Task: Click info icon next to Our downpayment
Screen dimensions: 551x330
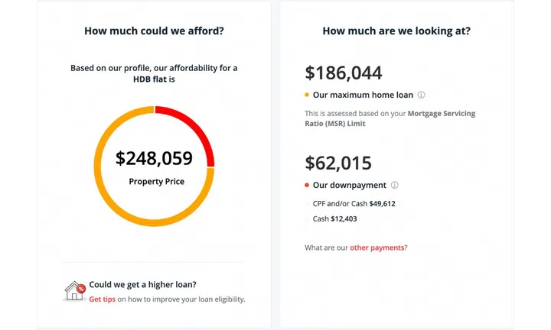Action: pos(395,186)
